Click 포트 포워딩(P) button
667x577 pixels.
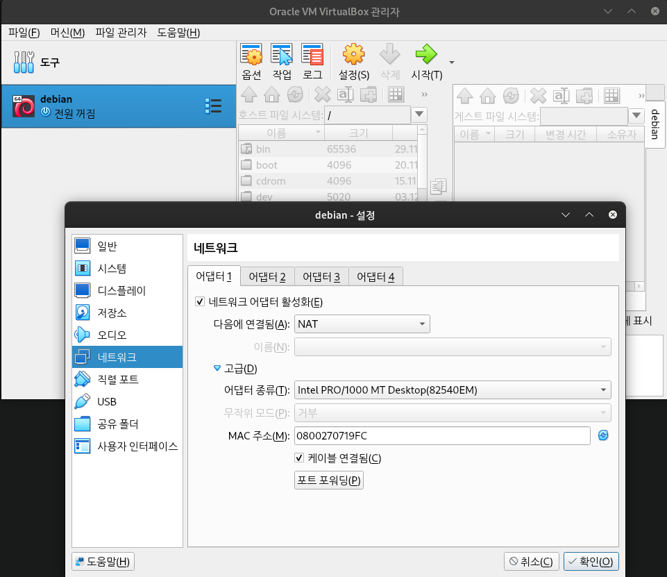[329, 480]
